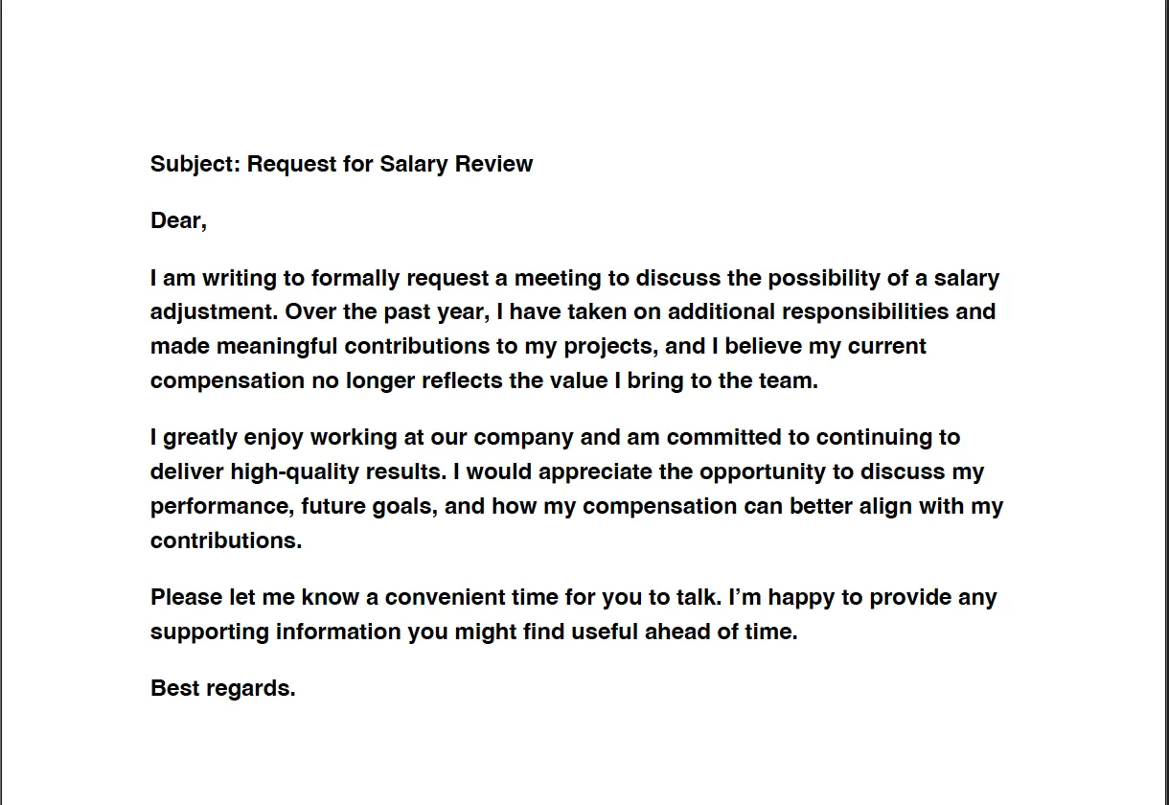The height and width of the screenshot is (805, 1169).
Task: Click the phrase "salary adjustment" wrap point word "adjustment"
Action: 214,312
